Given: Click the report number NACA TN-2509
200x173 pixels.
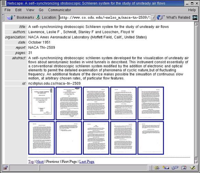Looking at the screenshot, I should tap(42, 47).
